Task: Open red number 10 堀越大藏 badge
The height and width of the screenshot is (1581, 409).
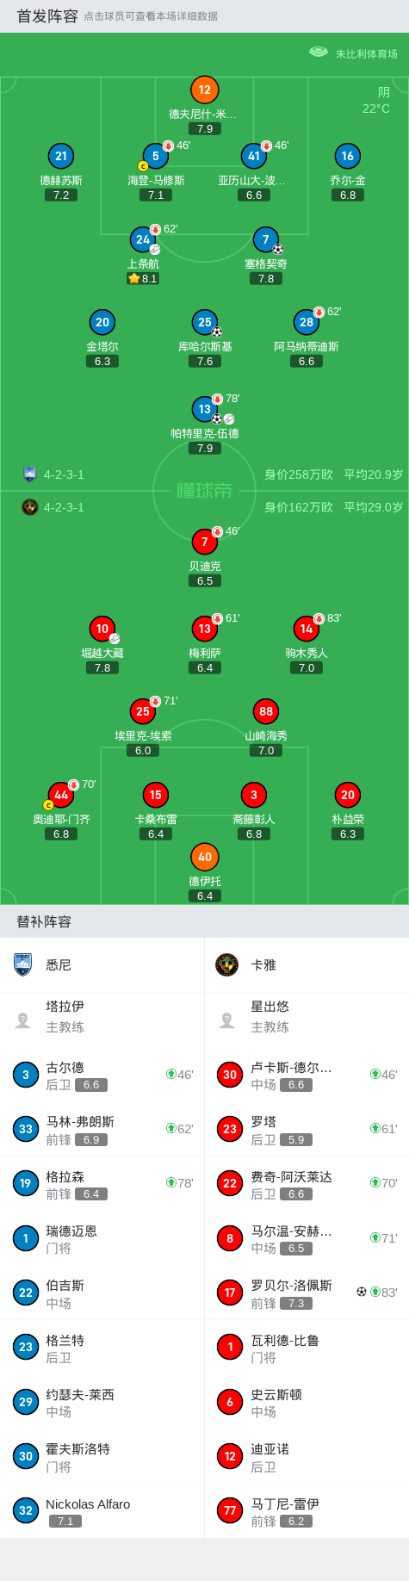Action: point(102,629)
